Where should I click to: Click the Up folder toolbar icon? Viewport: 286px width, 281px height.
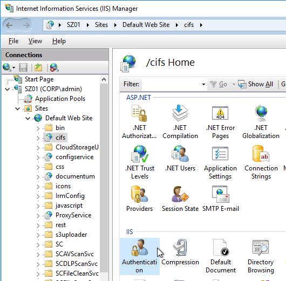click(38, 67)
